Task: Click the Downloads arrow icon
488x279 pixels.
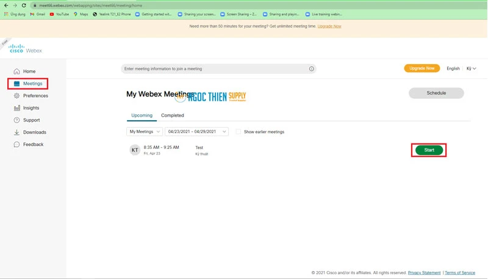Action: pyautogui.click(x=17, y=132)
